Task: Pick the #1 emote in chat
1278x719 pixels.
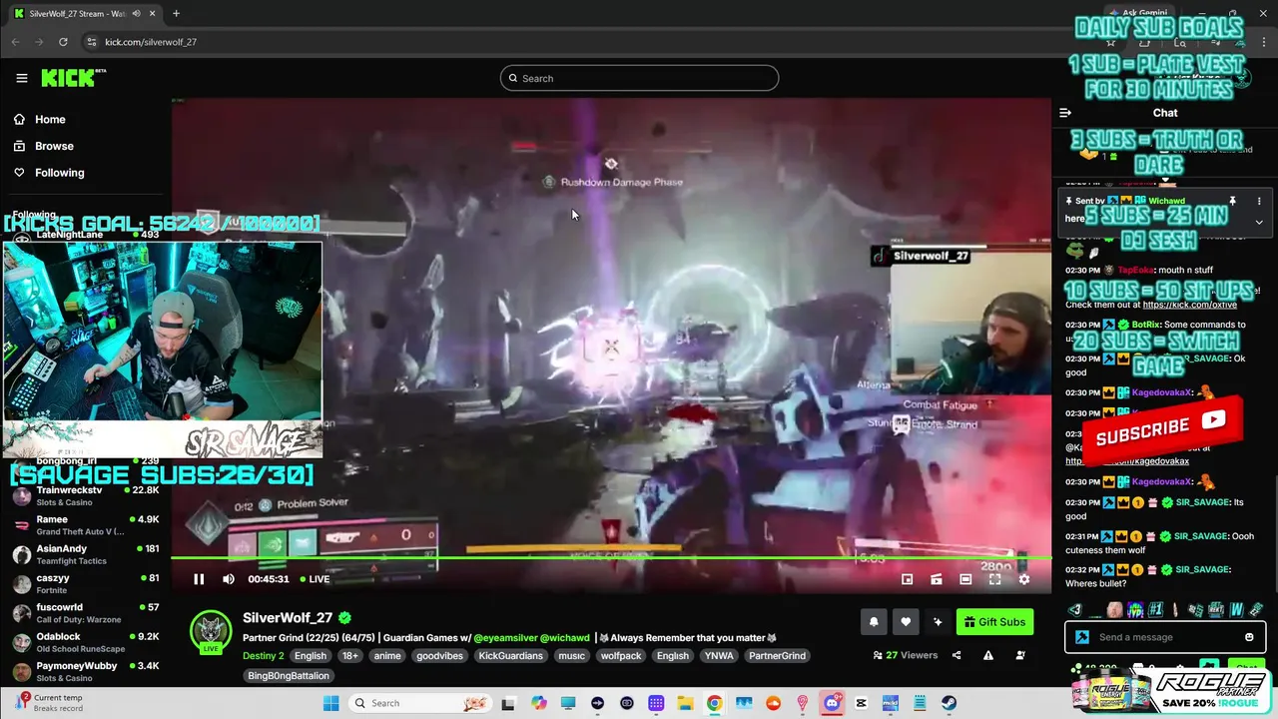Action: [x=1155, y=609]
